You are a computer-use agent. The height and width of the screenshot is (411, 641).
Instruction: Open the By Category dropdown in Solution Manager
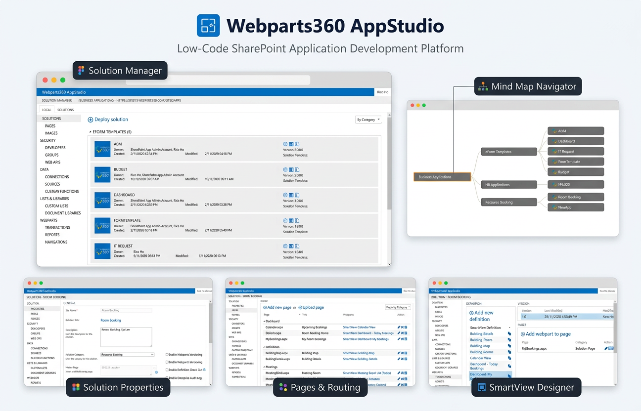coord(368,120)
